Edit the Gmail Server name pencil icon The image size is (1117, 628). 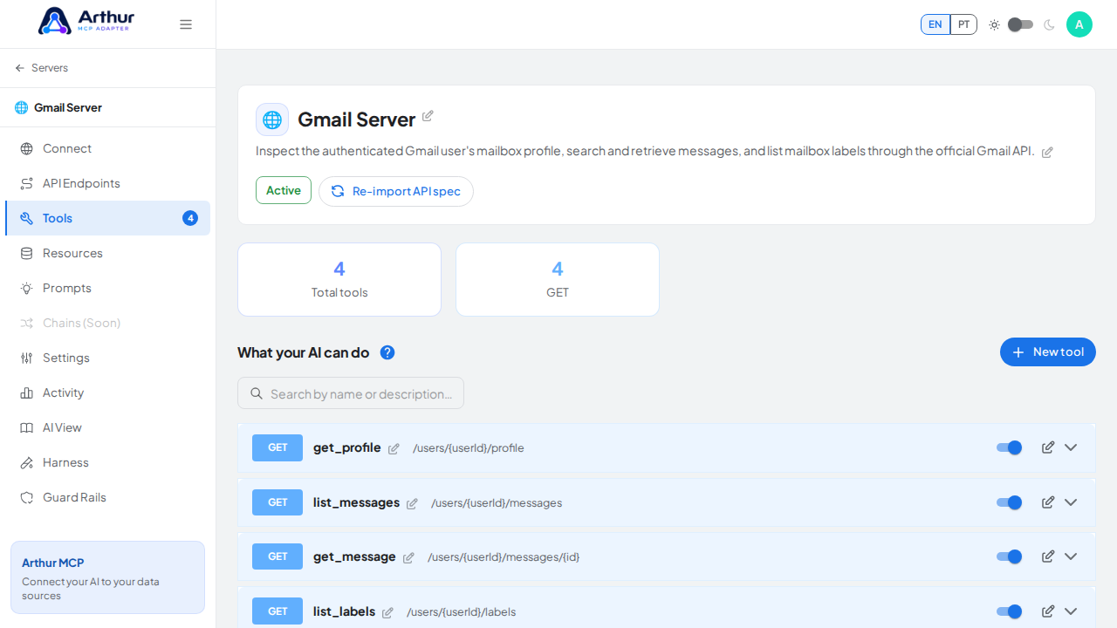(x=428, y=116)
